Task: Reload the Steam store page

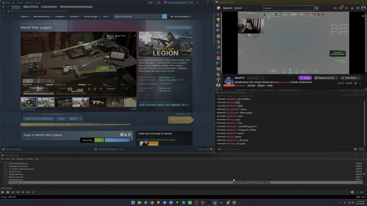Action: click(3, 11)
